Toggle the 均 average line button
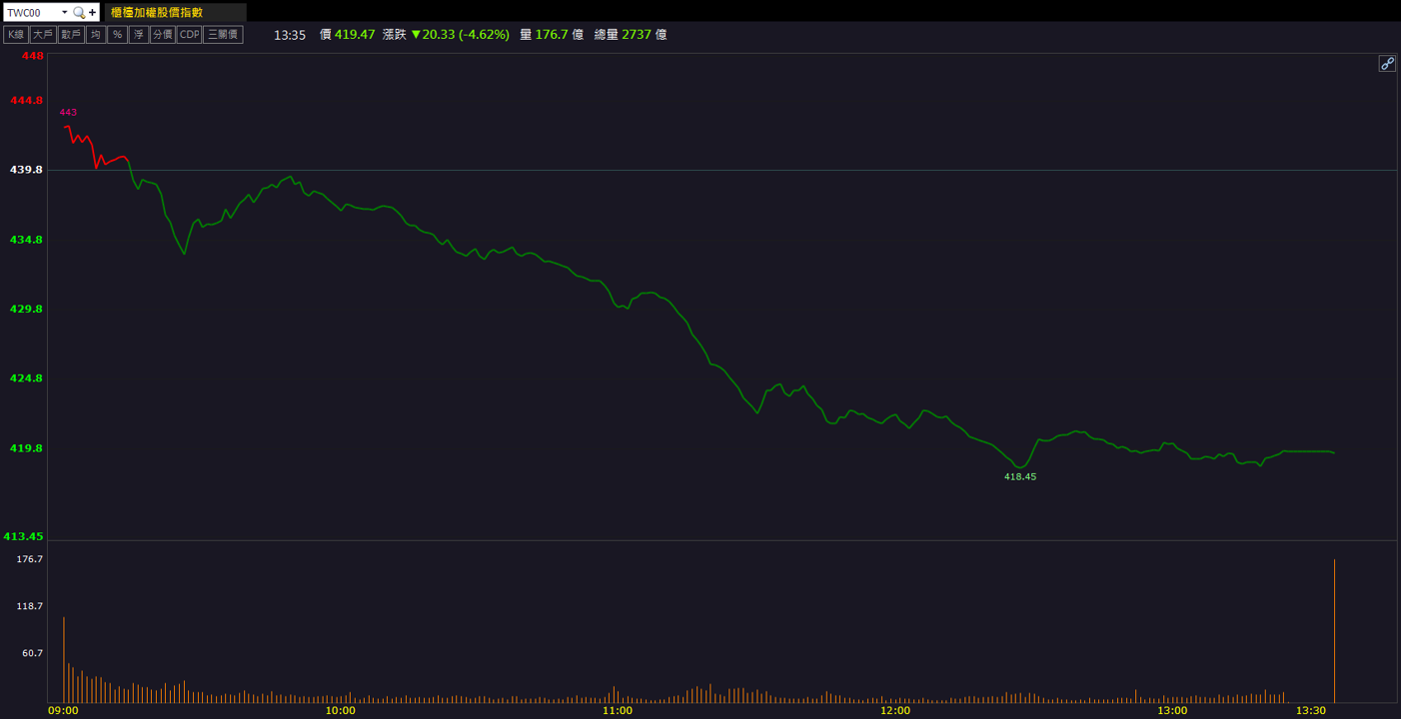 96,35
